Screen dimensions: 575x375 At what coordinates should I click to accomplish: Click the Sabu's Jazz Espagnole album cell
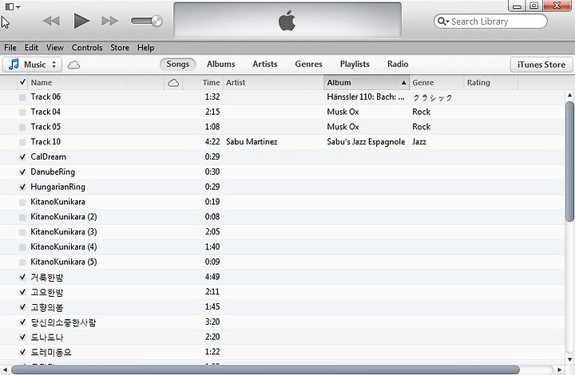366,142
